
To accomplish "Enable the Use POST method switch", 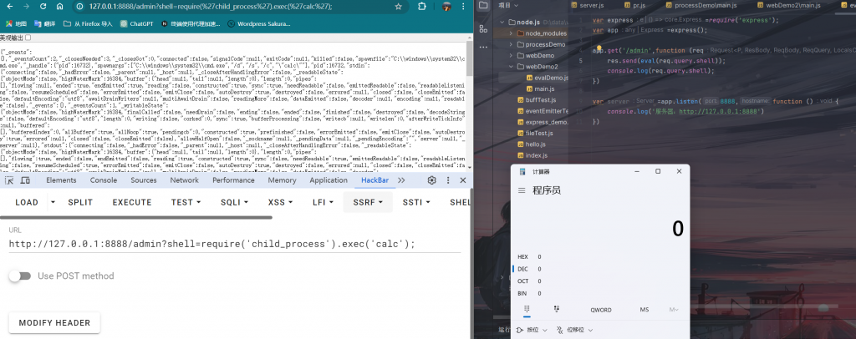I will pos(20,276).
